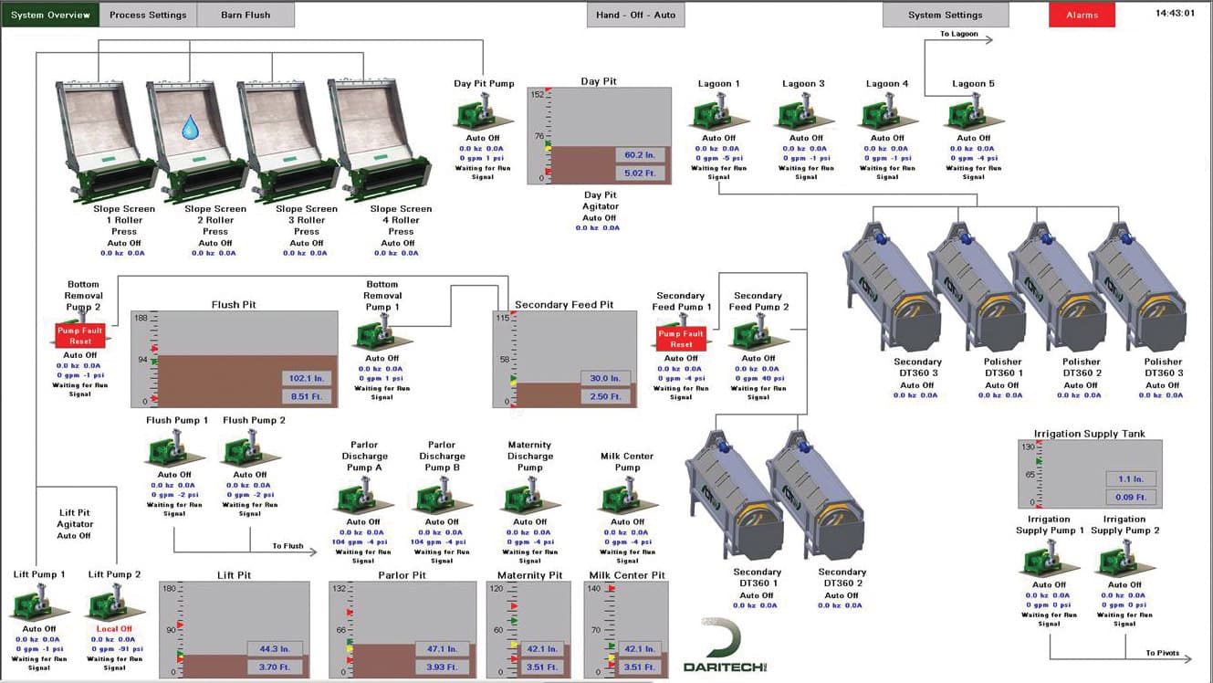Open the Hand - Off - Auto screen
This screenshot has width=1213, height=683.
click(636, 15)
